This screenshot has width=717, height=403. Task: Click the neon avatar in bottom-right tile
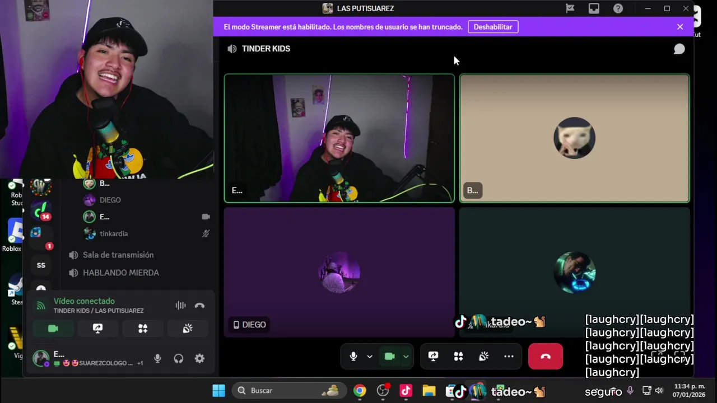pyautogui.click(x=575, y=273)
